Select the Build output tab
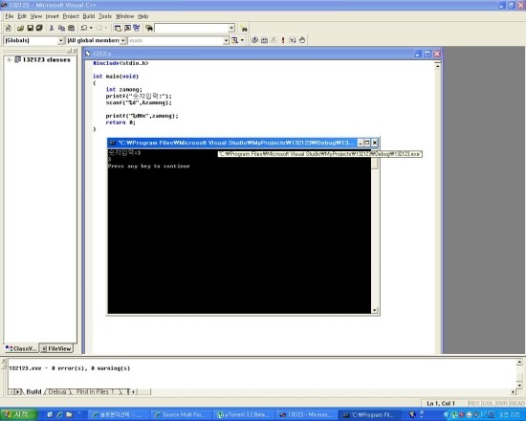Viewport: 526px width, 421px height. click(33, 391)
